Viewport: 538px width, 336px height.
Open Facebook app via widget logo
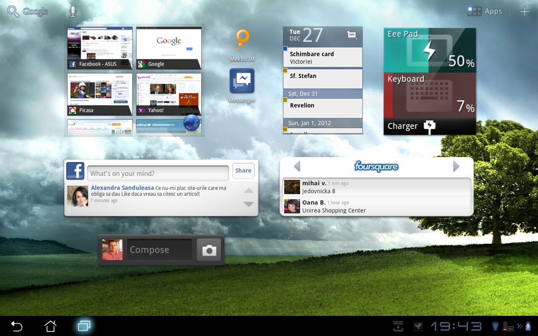click(75, 171)
